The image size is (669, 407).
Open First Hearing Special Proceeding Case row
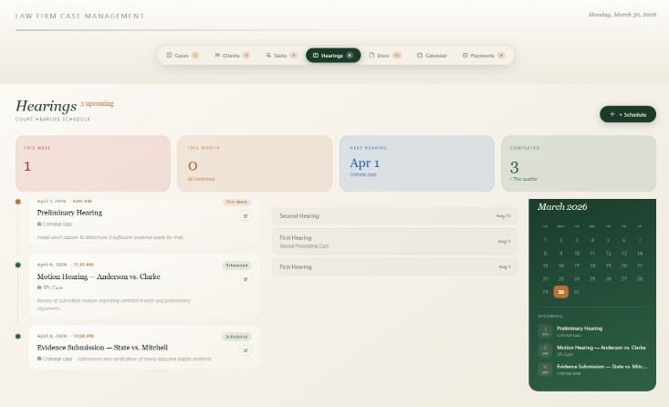(394, 242)
